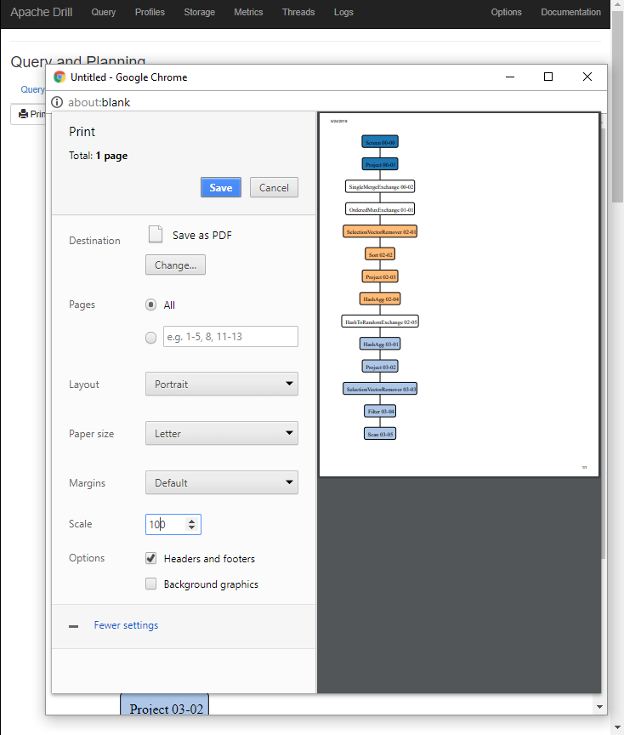Click the print preview page thumbnail
The image size is (624, 735).
[459, 294]
